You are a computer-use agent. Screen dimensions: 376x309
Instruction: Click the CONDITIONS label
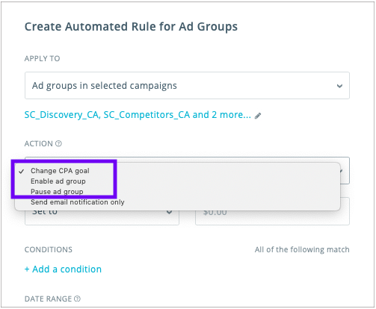(x=49, y=249)
